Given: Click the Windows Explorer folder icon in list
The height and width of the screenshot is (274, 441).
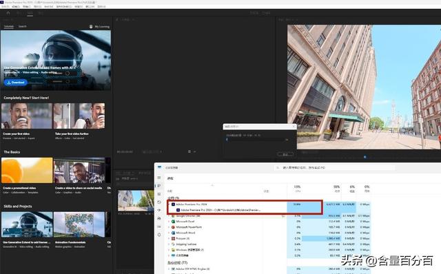Looking at the screenshot, I should (173, 250).
